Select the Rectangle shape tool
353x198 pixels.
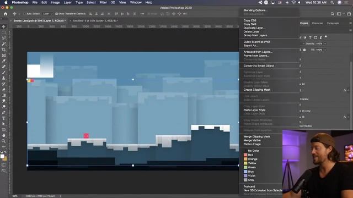point(4,130)
